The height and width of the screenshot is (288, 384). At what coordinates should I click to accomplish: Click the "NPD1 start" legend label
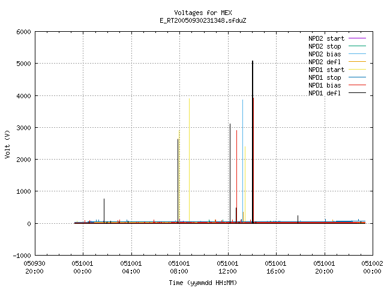click(x=326, y=70)
